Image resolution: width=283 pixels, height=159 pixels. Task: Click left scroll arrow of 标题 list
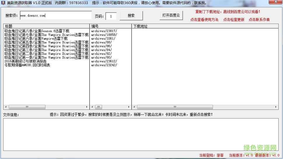click(x=6, y=107)
